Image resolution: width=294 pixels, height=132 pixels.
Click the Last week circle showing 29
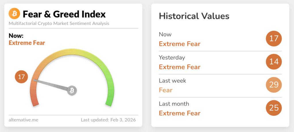click(274, 85)
